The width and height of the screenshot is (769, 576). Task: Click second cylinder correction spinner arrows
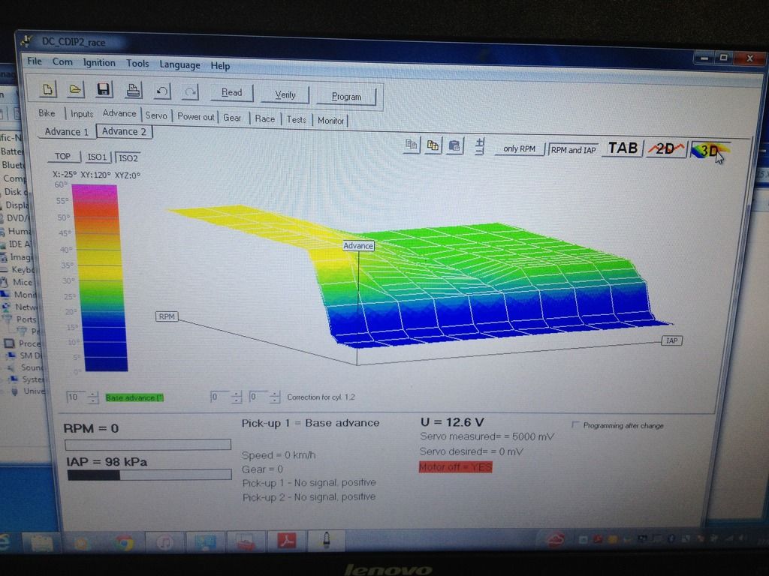[274, 397]
